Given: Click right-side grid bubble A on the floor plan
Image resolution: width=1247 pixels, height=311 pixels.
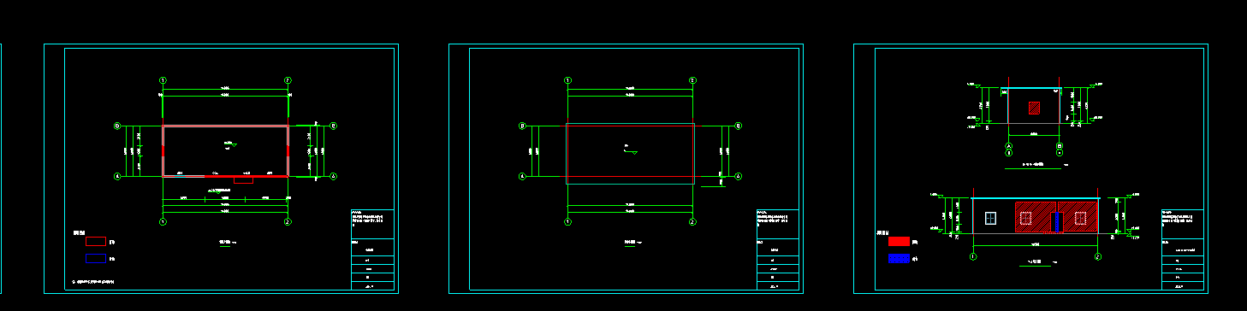Looking at the screenshot, I should pyautogui.click(x=333, y=177).
